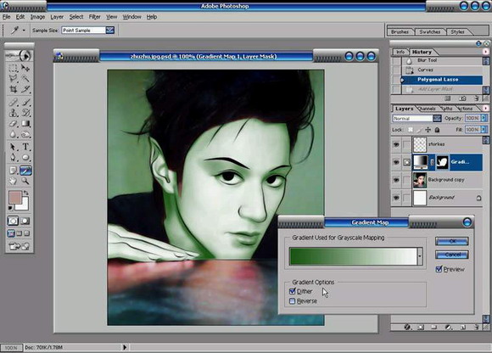This screenshot has width=492, height=353.
Task: Open the layer blend mode dropdown
Action: coord(437,118)
